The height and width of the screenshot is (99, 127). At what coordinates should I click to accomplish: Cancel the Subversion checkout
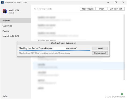click(x=100, y=48)
